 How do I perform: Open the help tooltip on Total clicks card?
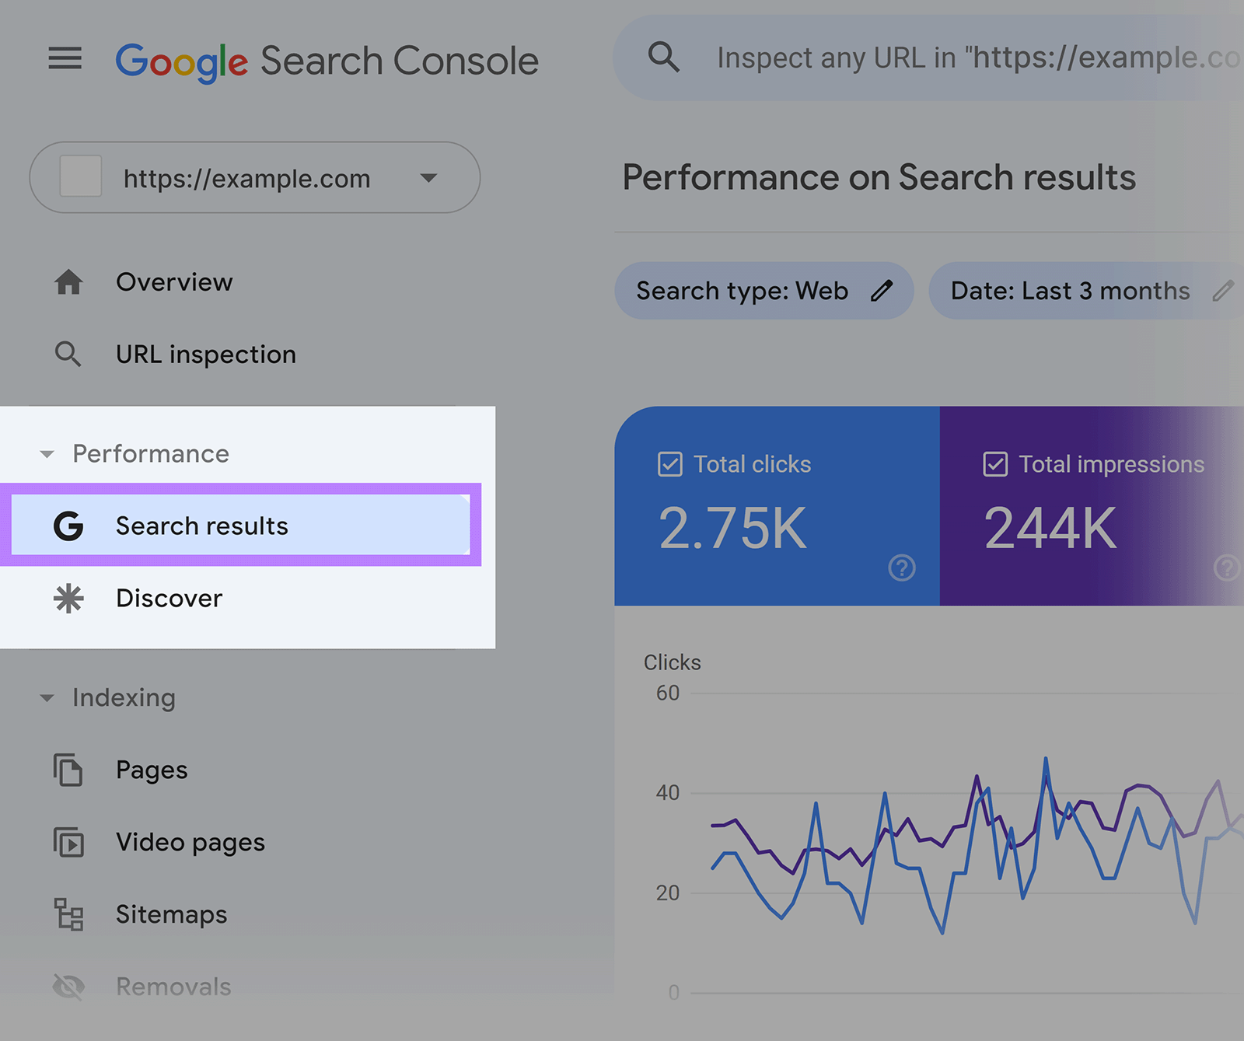pyautogui.click(x=902, y=568)
